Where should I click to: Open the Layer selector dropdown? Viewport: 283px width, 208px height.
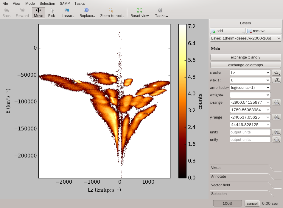tap(245, 38)
